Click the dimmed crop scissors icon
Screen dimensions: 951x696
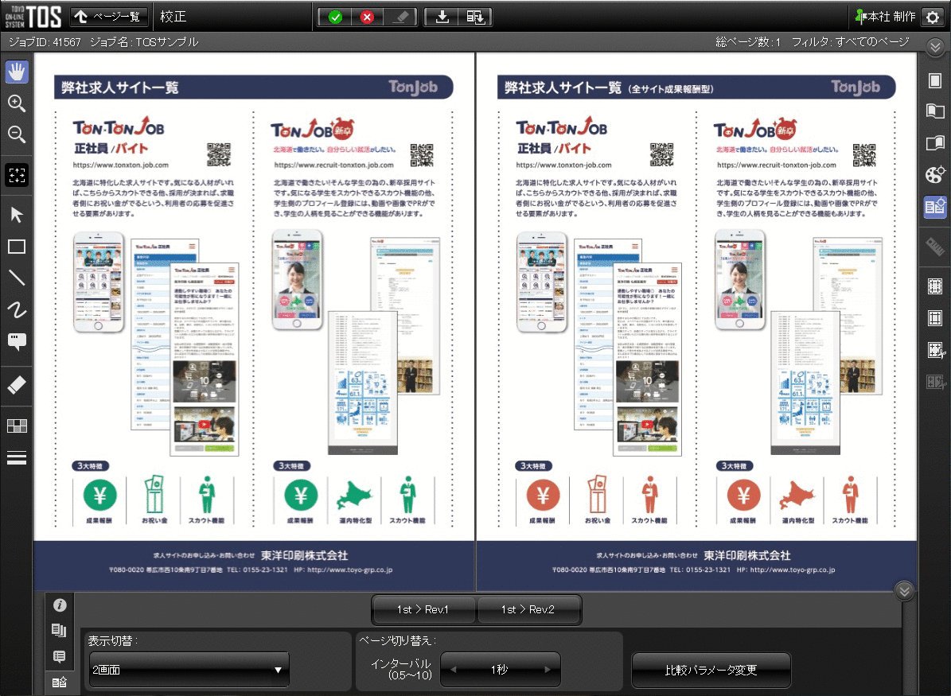[x=935, y=382]
